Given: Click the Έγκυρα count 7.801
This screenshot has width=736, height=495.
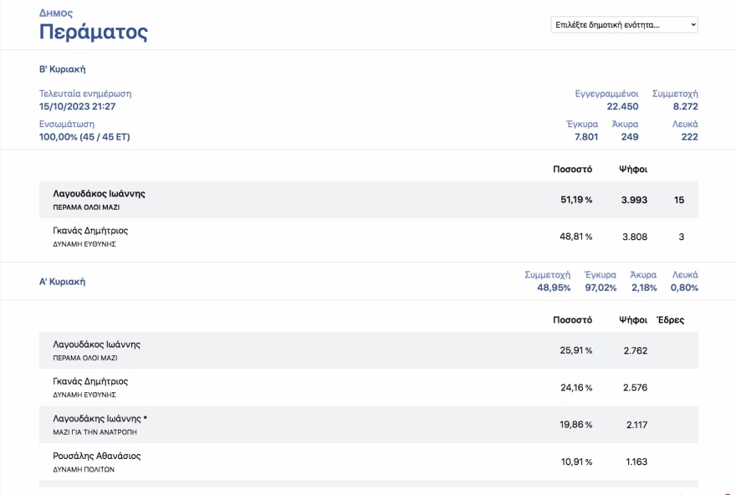Looking at the screenshot, I should pos(583,137).
